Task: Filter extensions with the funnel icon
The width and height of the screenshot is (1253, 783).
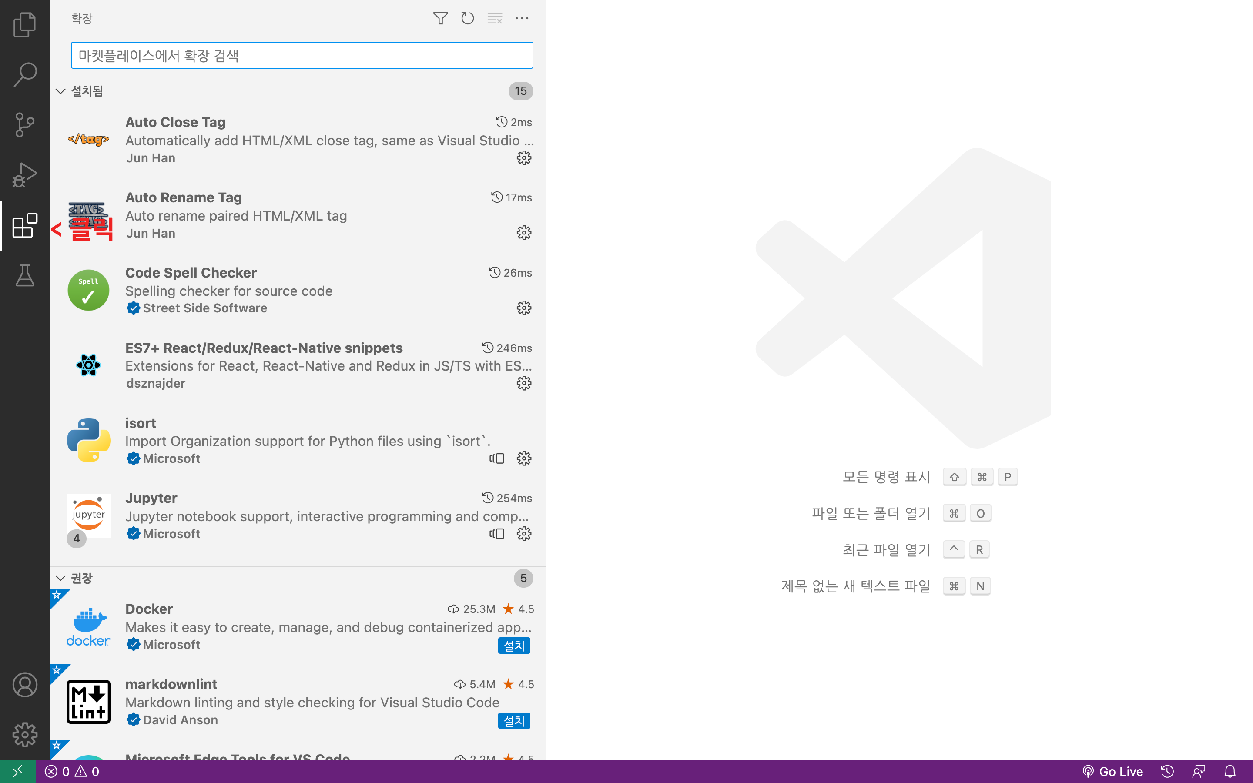Action: 441,19
